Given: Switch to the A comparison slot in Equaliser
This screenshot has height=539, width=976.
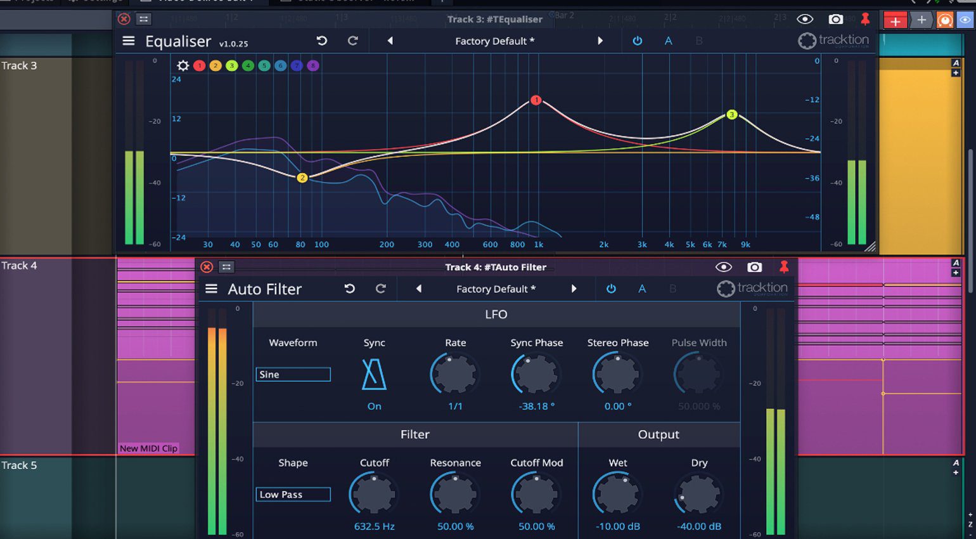Looking at the screenshot, I should click(x=668, y=41).
